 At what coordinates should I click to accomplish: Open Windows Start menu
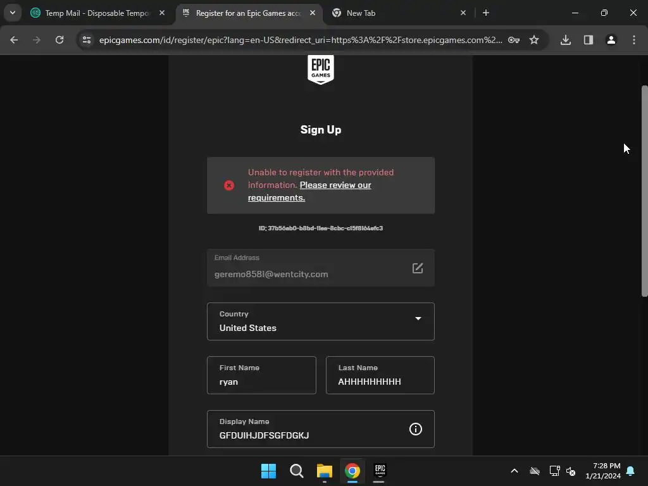point(268,471)
